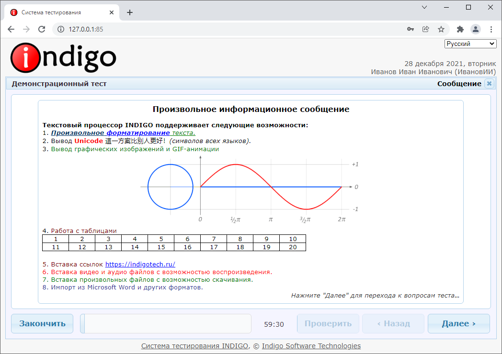The width and height of the screenshot is (502, 354).
Task: Click the Демонстрационный тест title
Action: pyautogui.click(x=59, y=83)
